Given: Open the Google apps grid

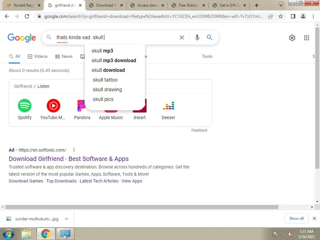Looking at the screenshot, I should [306, 38].
